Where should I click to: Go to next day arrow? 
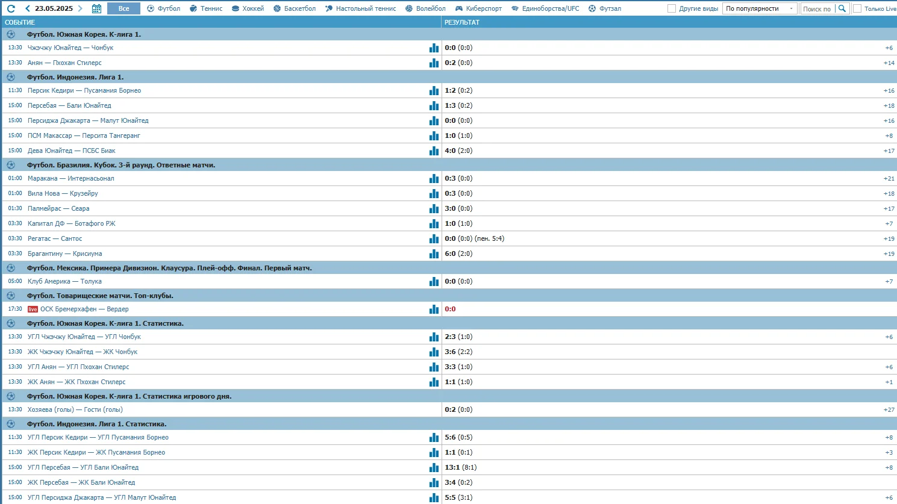80,8
